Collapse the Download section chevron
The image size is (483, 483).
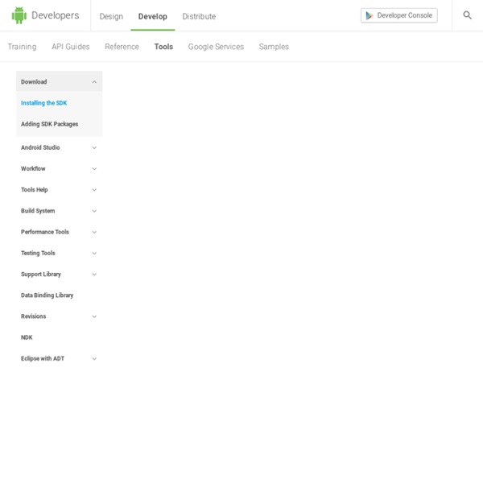(94, 82)
